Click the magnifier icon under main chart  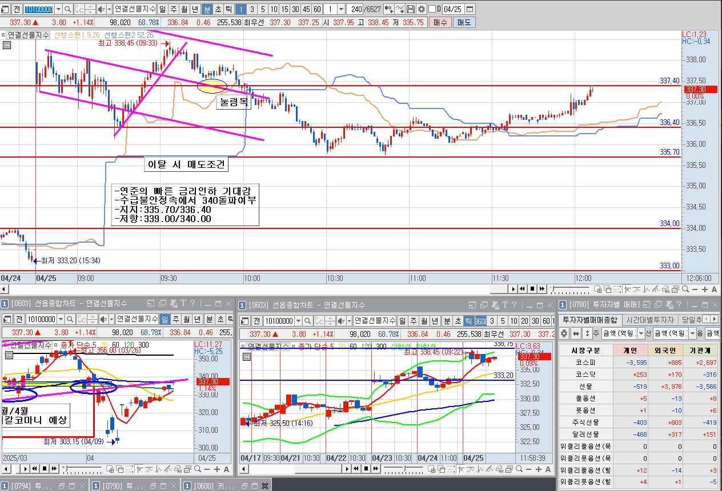[685, 289]
